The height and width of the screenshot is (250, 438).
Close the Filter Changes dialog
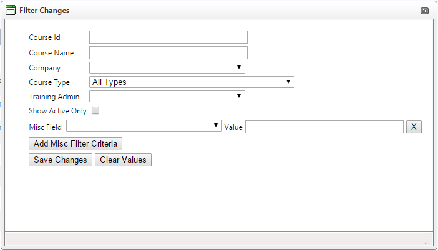tap(424, 11)
